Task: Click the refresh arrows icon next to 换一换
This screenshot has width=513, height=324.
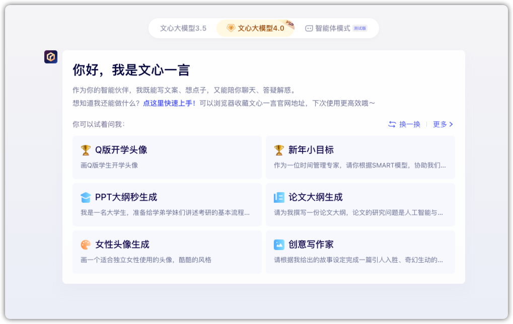Action: pos(392,124)
